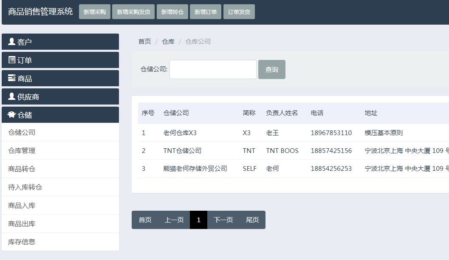This screenshot has height=260, width=449.
Task: Click the list icon beside 订单
Action: point(12,60)
